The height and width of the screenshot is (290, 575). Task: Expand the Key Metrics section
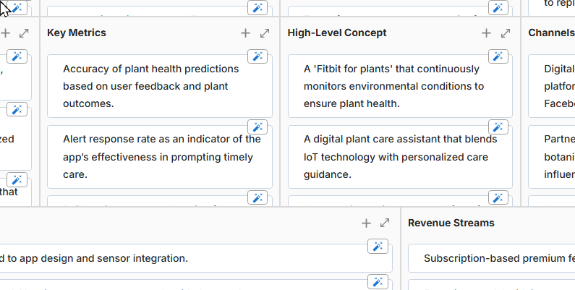(x=265, y=33)
